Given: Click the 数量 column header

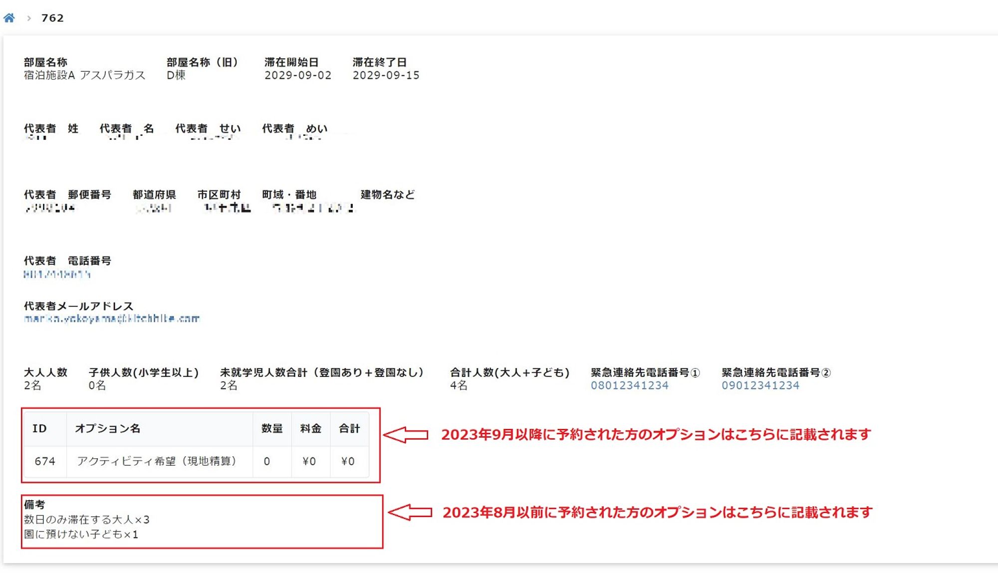Looking at the screenshot, I should pyautogui.click(x=272, y=429).
